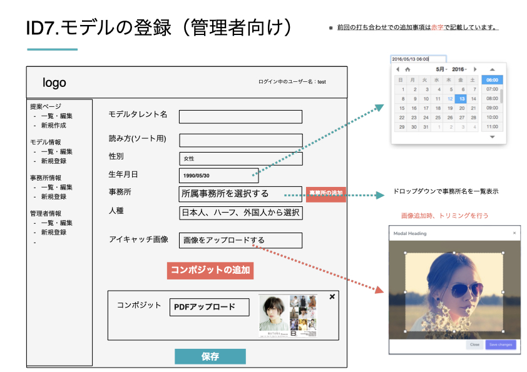The image size is (527, 372).
Task: Open 一覧・編集 under モデル情報
Action: tap(56, 151)
